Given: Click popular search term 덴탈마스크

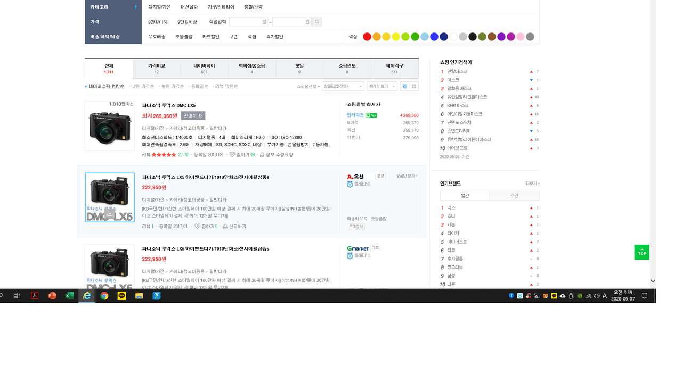Looking at the screenshot, I should point(457,71).
